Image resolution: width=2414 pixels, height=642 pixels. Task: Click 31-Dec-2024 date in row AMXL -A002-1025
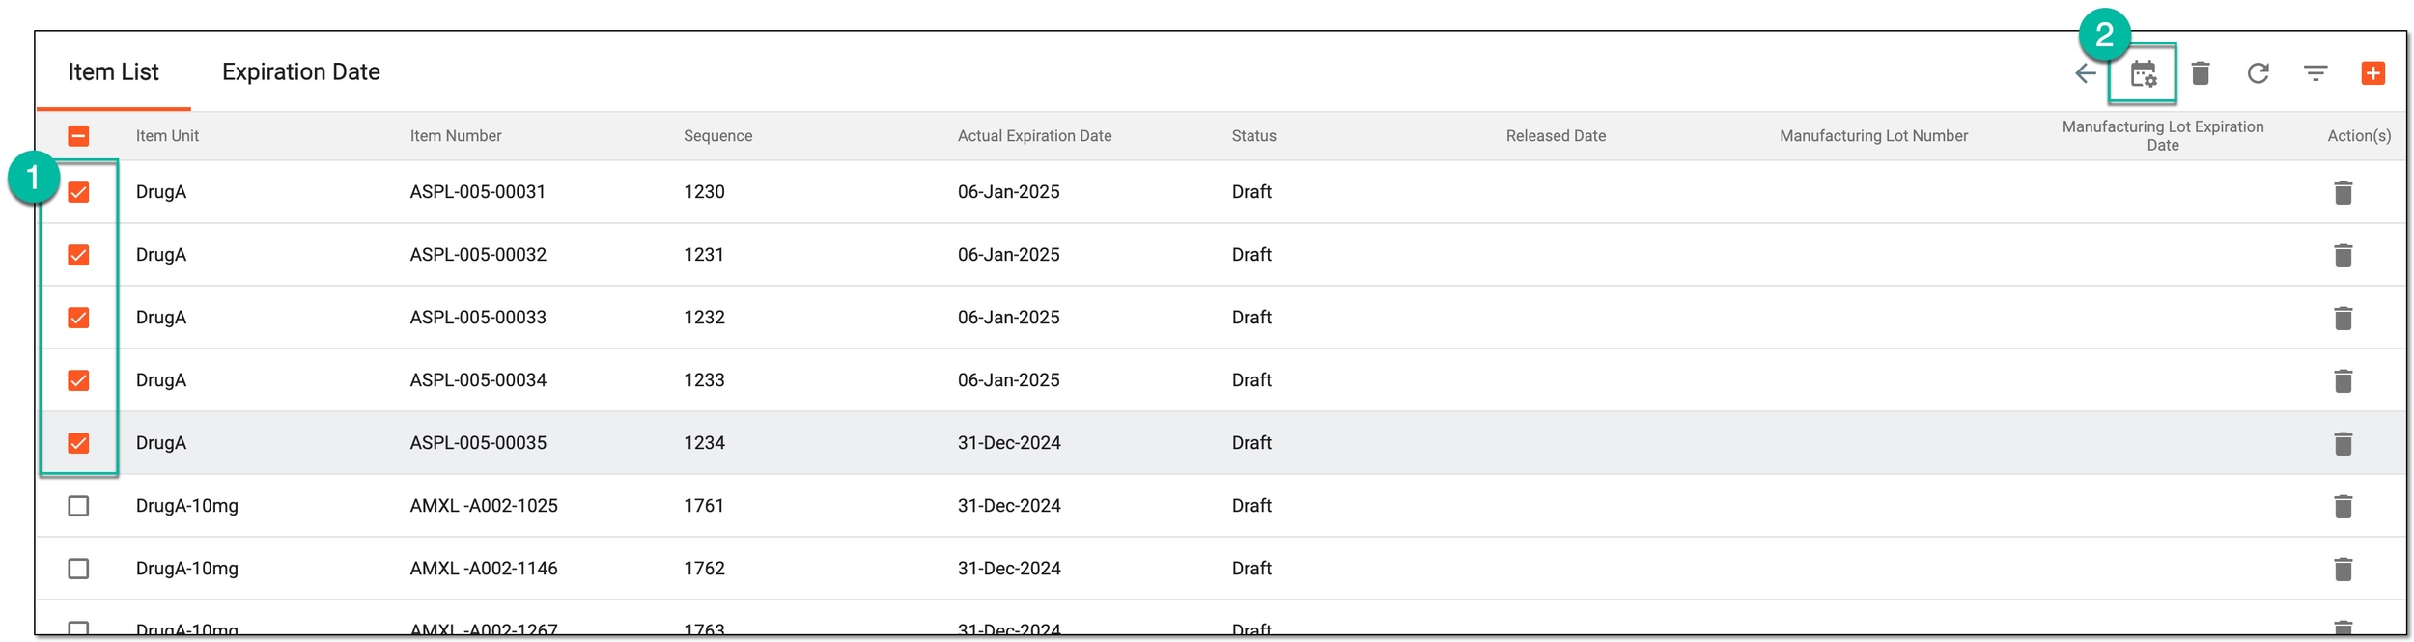tap(1008, 506)
